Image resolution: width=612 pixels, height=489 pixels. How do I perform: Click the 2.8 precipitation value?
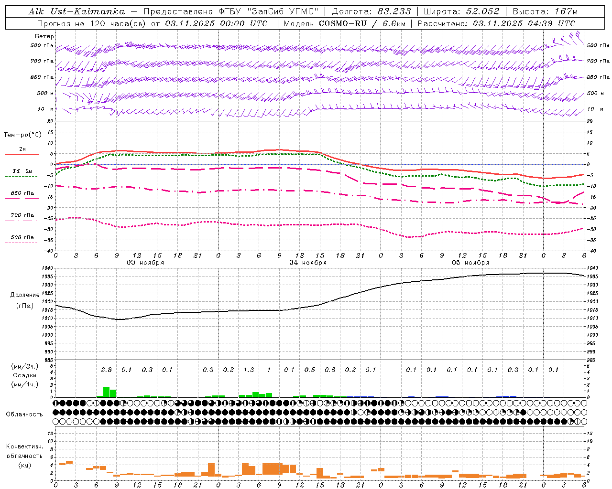pyautogui.click(x=106, y=370)
